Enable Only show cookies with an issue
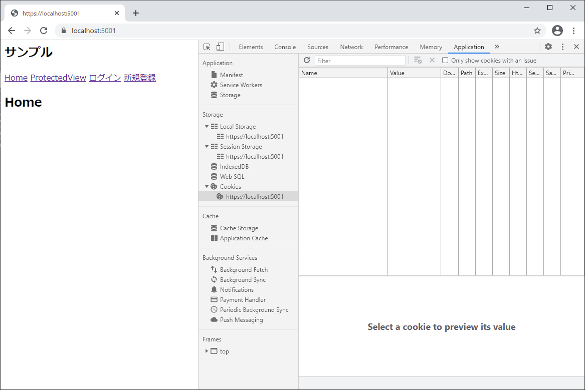The image size is (585, 390). pos(445,60)
